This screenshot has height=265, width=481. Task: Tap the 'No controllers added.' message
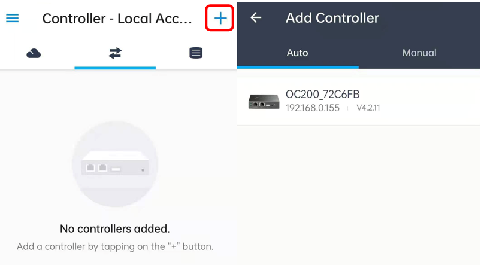point(115,229)
